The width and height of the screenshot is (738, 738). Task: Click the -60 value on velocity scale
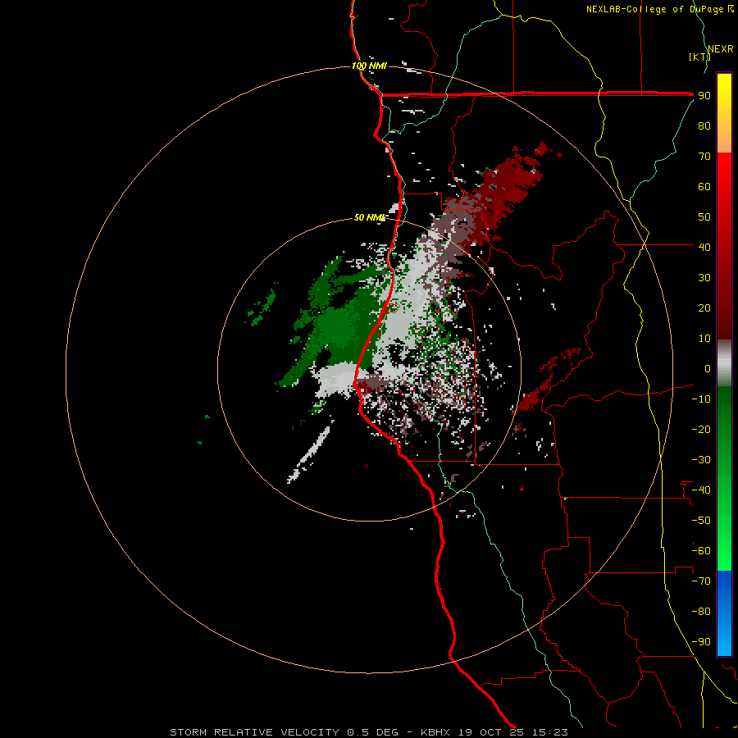click(x=701, y=551)
